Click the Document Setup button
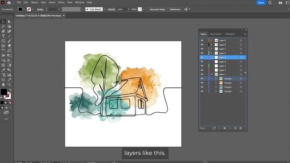Image resolution: width=290 pixels, height=163 pixels. pyautogui.click(x=157, y=9)
